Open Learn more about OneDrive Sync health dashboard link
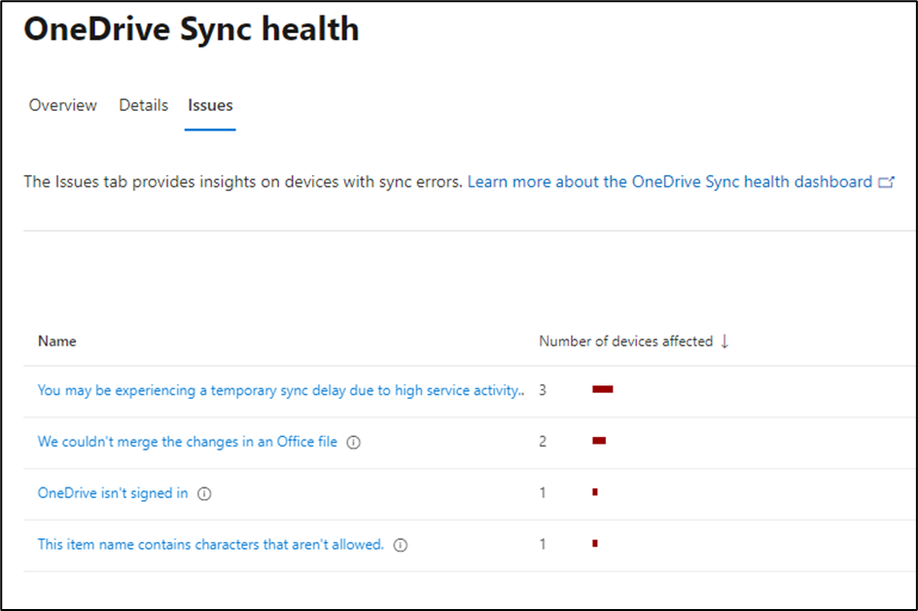Screen dimensions: 918x611 [670, 182]
